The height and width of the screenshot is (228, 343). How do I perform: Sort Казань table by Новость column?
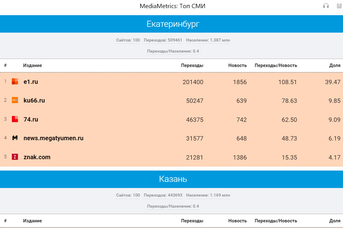(x=238, y=221)
